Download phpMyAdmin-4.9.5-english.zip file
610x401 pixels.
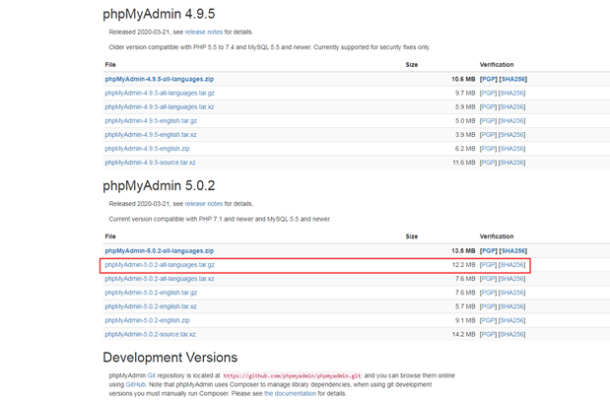point(147,149)
